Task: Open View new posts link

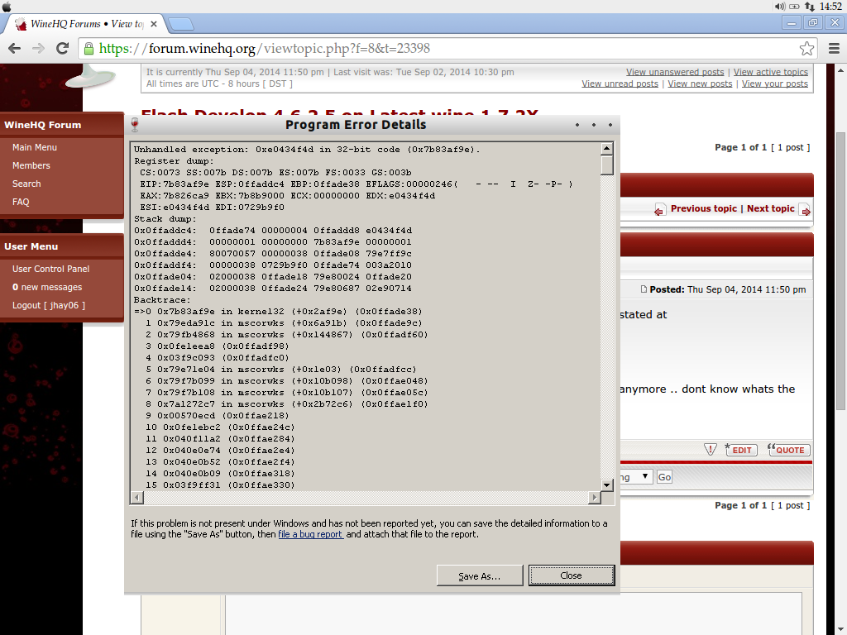Action: pyautogui.click(x=700, y=84)
